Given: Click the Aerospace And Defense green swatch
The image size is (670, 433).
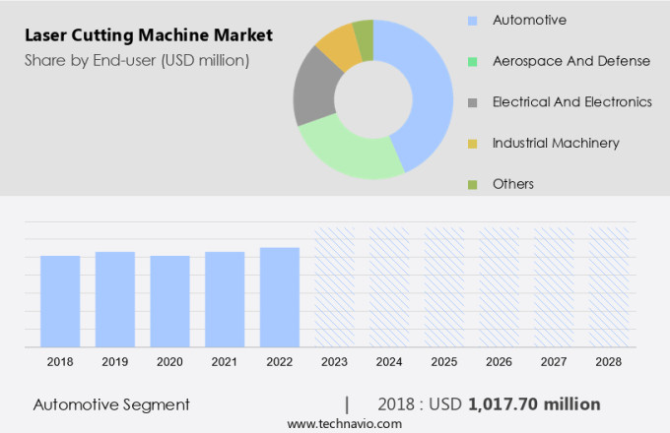Looking at the screenshot, I should pyautogui.click(x=472, y=61).
